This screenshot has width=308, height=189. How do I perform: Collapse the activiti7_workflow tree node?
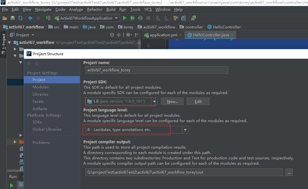9,42
